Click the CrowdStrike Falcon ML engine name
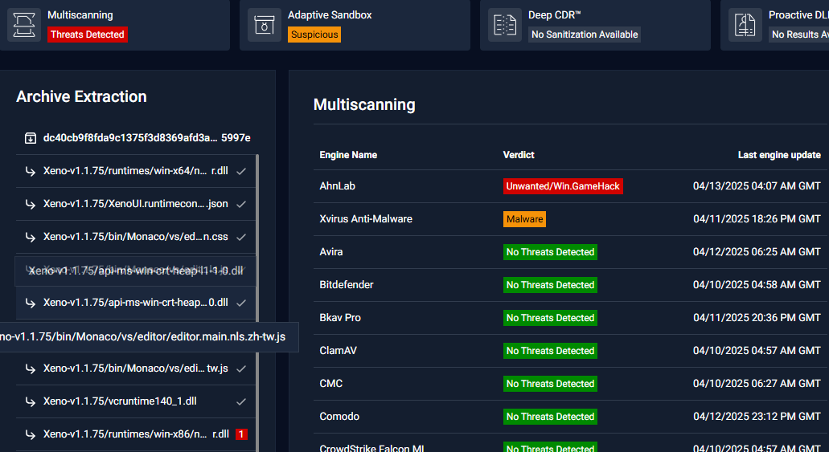The height and width of the screenshot is (452, 829). click(371, 448)
